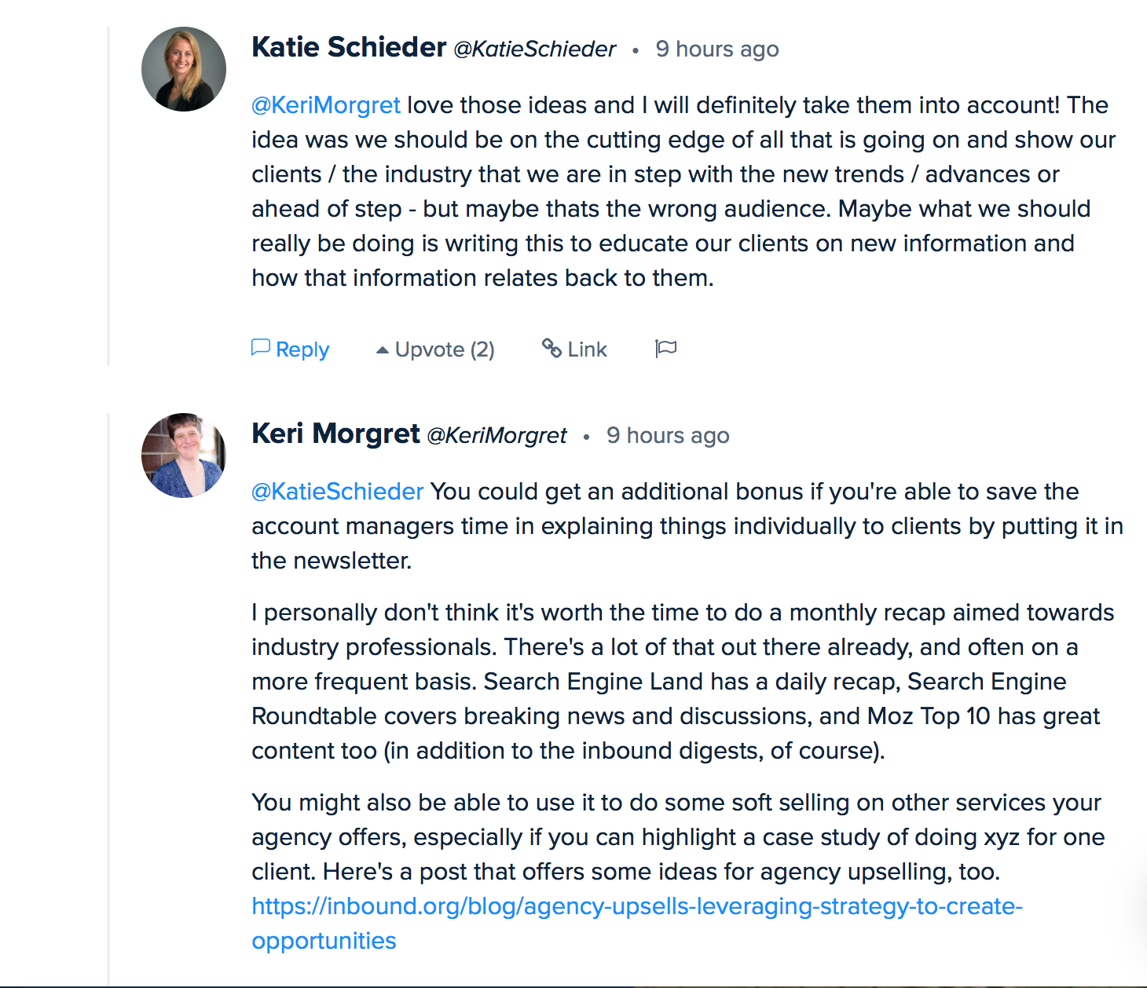The width and height of the screenshot is (1147, 988).
Task: Click the "9 hours ago" timestamp on Katie's comment
Action: (717, 49)
